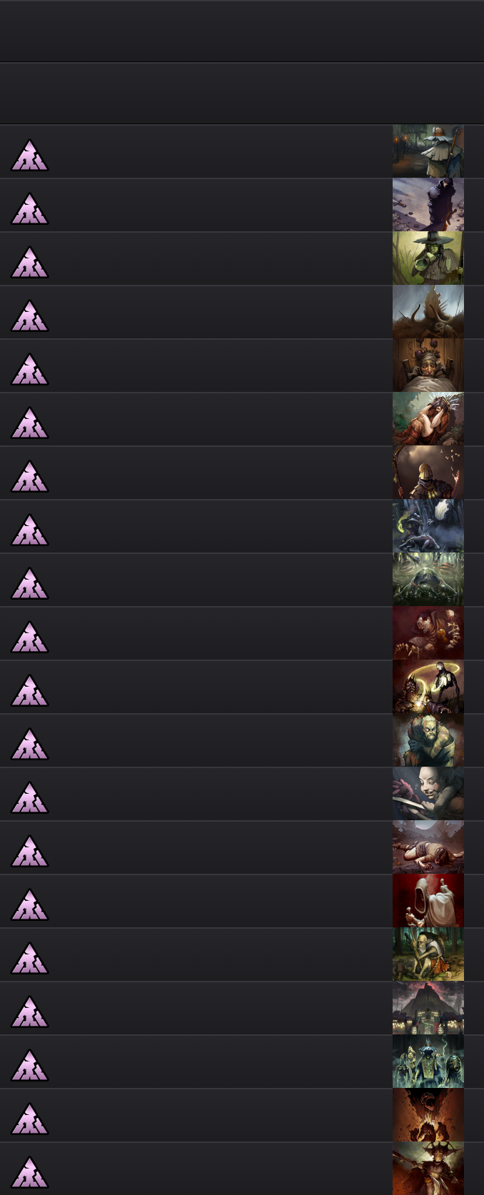
Task: Open the horned armored demon warrior thumbnail
Action: [x=428, y=1169]
